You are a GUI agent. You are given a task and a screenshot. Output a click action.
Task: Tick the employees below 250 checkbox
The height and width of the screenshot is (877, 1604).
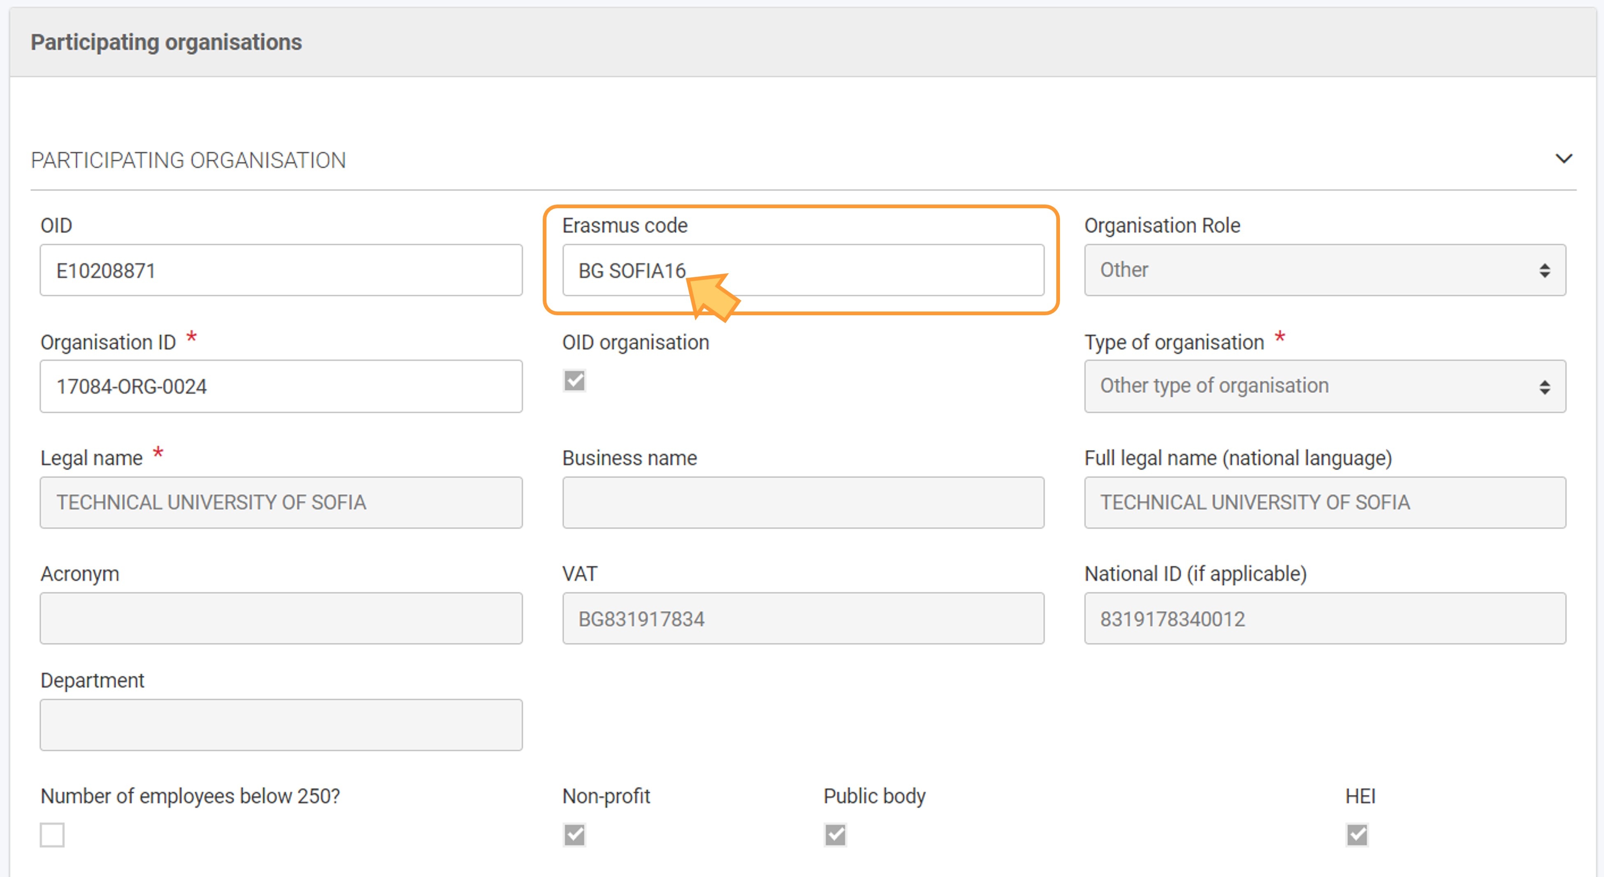pos(52,835)
